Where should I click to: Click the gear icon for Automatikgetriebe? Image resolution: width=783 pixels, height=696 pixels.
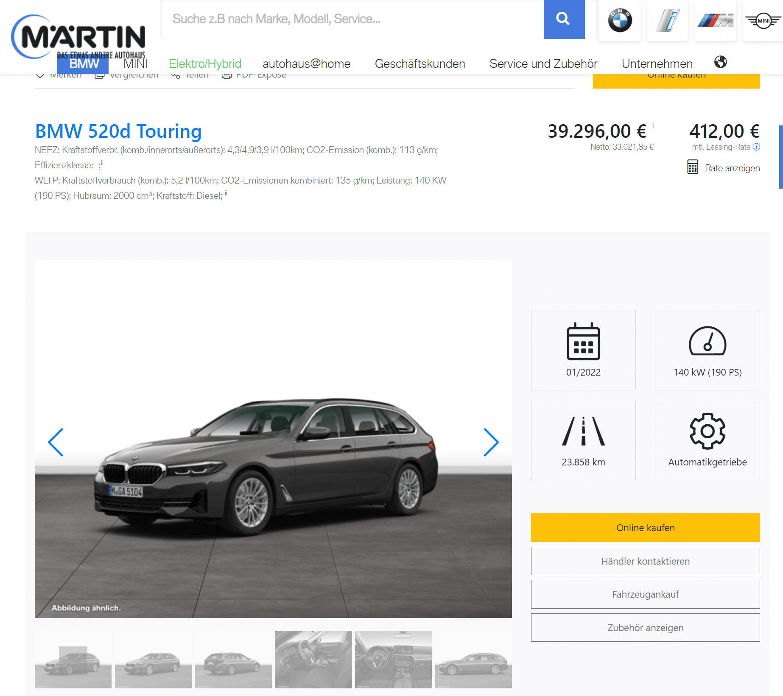[x=707, y=431]
